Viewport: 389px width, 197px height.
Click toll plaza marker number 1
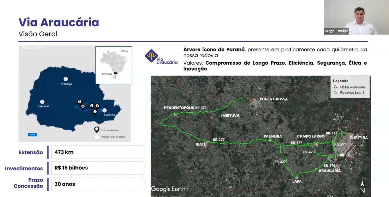[x=95, y=112]
